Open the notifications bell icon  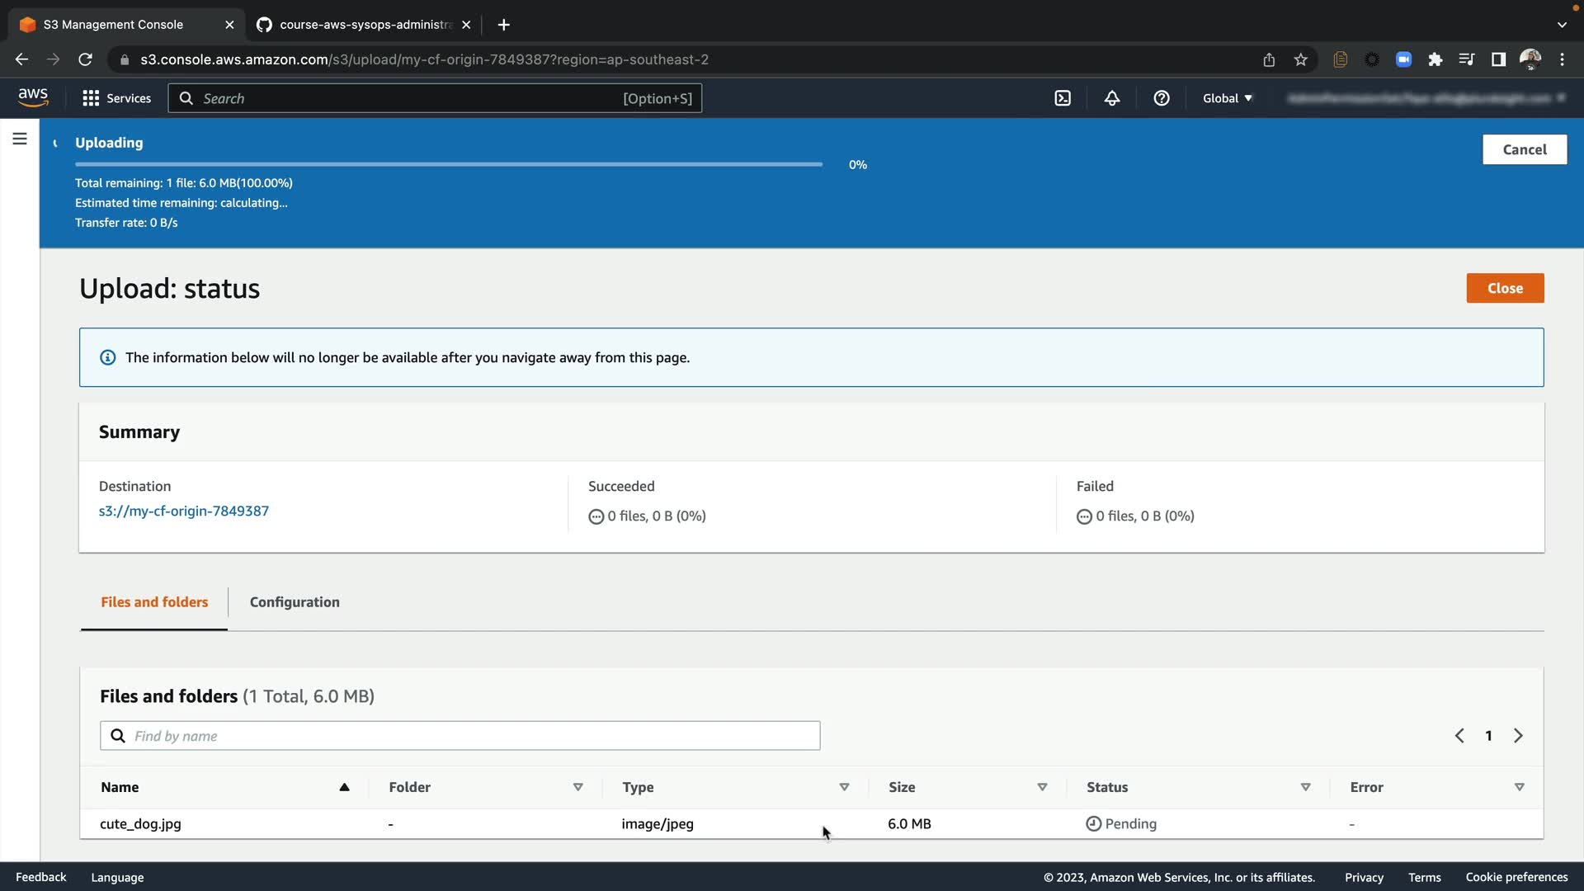(x=1112, y=98)
